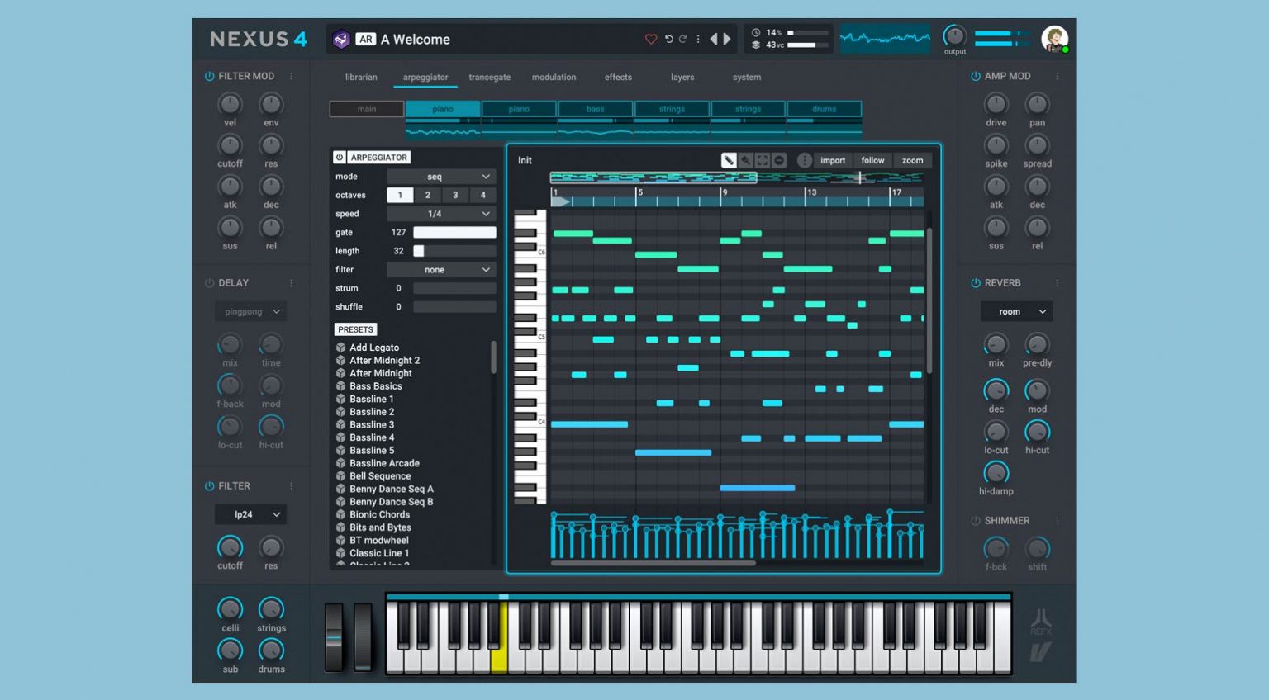This screenshot has height=700, width=1269.
Task: Click the heart favorite icon for the preset
Action: click(x=651, y=39)
